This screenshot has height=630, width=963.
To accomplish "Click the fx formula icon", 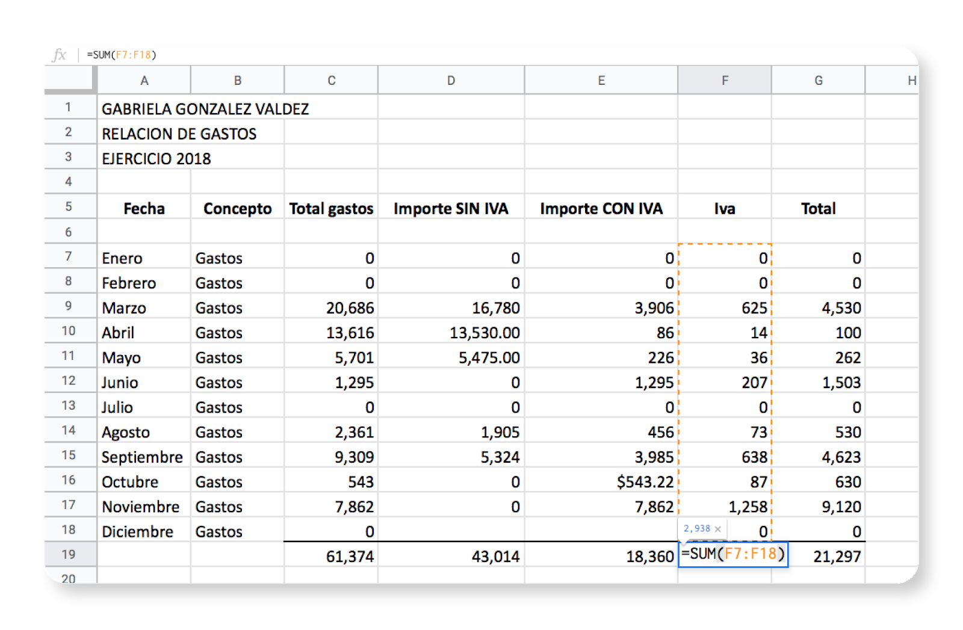I will pyautogui.click(x=59, y=55).
